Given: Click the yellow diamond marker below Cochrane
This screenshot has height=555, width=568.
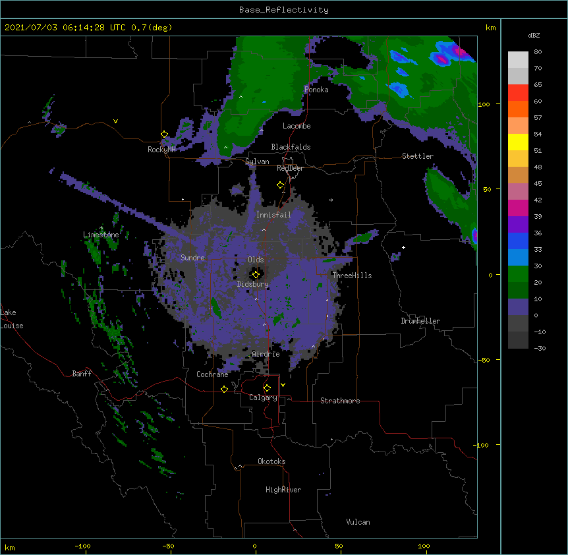Looking at the screenshot, I should tap(224, 389).
